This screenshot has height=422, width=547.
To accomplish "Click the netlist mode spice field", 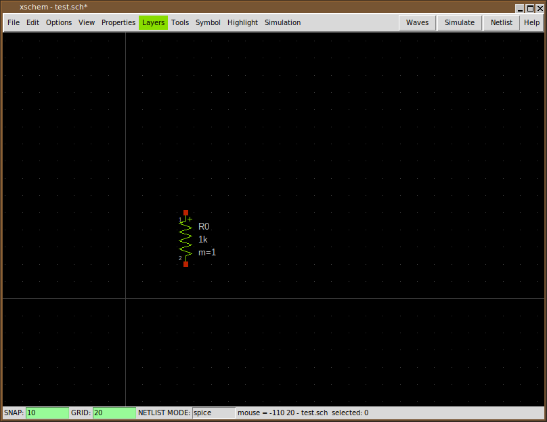I will [x=213, y=413].
